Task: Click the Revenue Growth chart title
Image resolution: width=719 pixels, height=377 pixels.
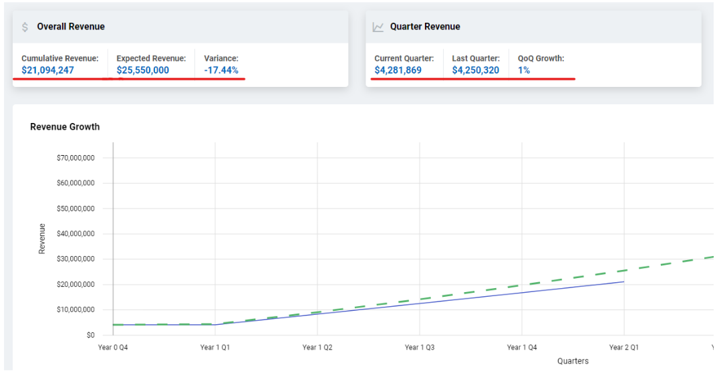Action: point(65,127)
